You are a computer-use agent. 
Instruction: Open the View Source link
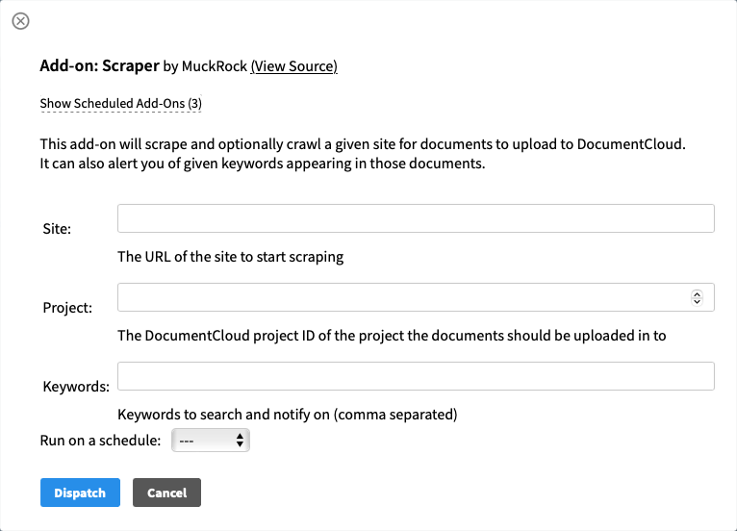(293, 66)
